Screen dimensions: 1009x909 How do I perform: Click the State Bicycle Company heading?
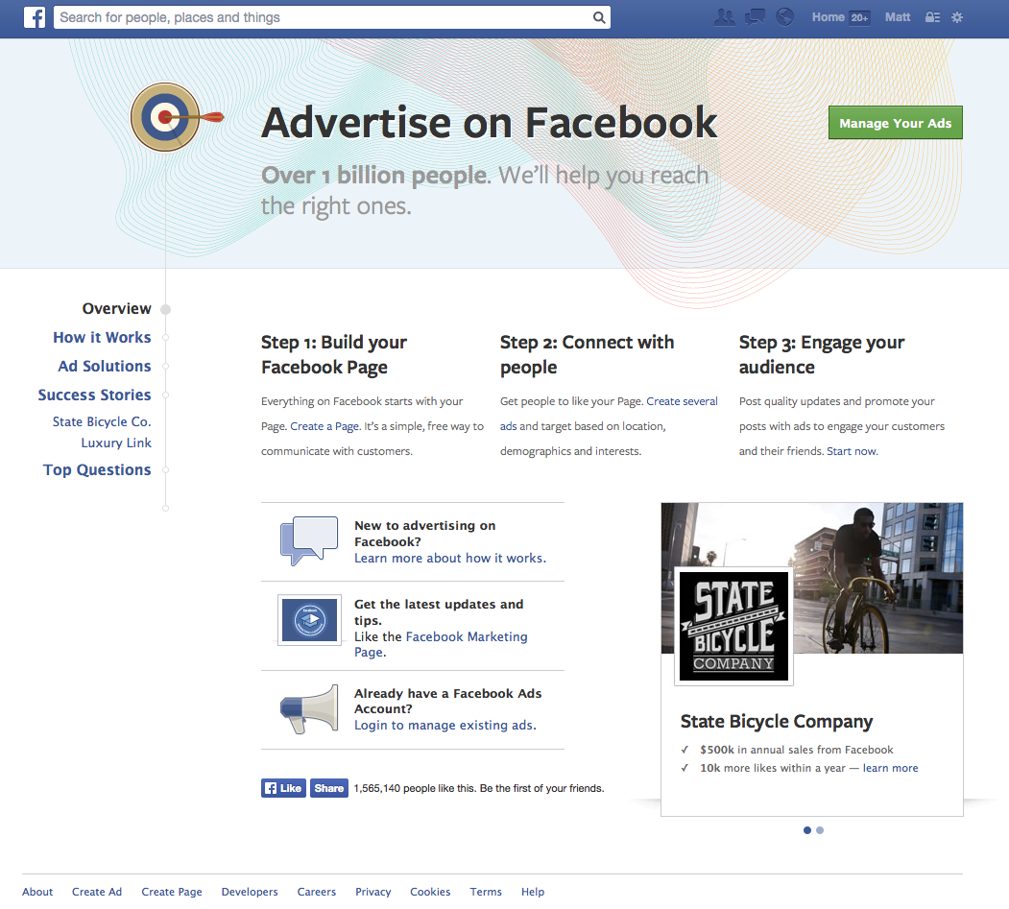point(777,722)
